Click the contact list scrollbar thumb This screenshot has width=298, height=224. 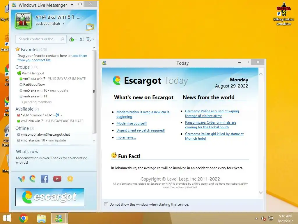tap(94, 92)
